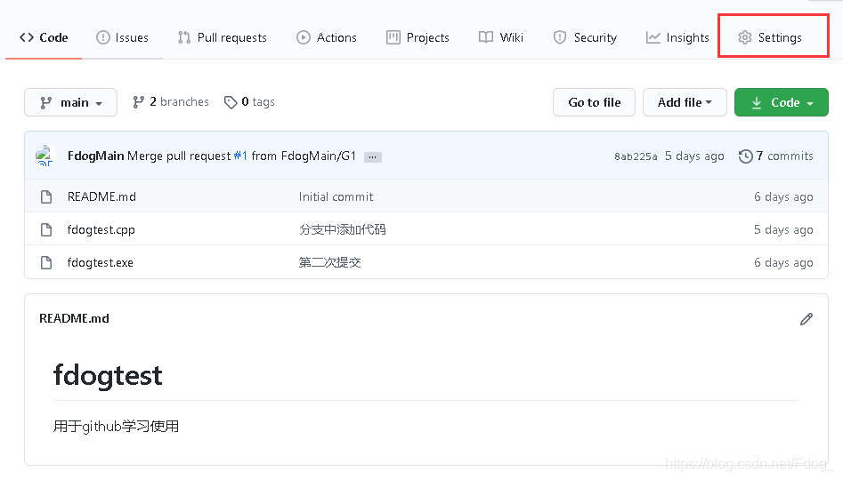Screen dimensions: 843x480
Task: Expand the main branch selector
Action: click(70, 102)
